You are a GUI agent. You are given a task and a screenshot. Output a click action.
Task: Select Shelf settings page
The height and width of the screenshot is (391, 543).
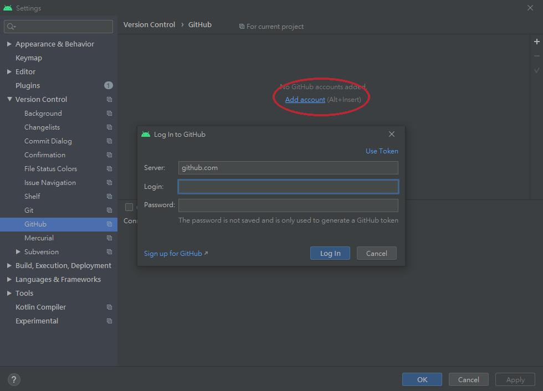coord(32,196)
